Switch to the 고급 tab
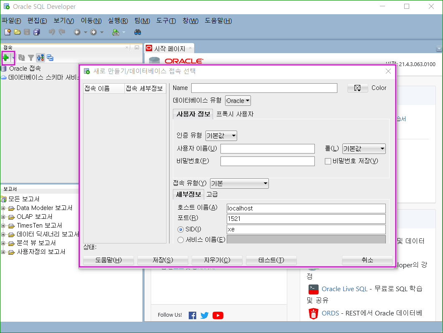 [212, 194]
